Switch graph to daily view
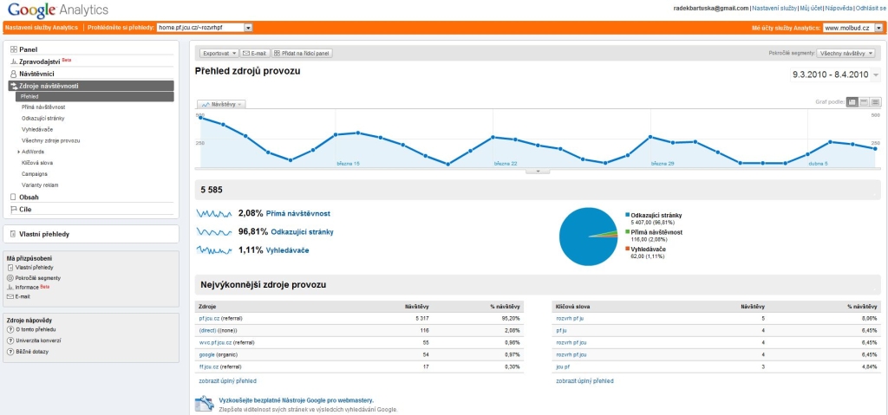888x415 pixels. point(852,101)
